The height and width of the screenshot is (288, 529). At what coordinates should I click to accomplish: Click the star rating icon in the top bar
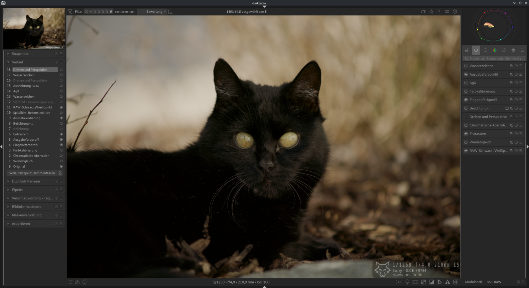[431, 12]
